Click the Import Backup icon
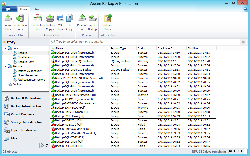The width and height of the screenshot is (250, 156). [x=92, y=22]
